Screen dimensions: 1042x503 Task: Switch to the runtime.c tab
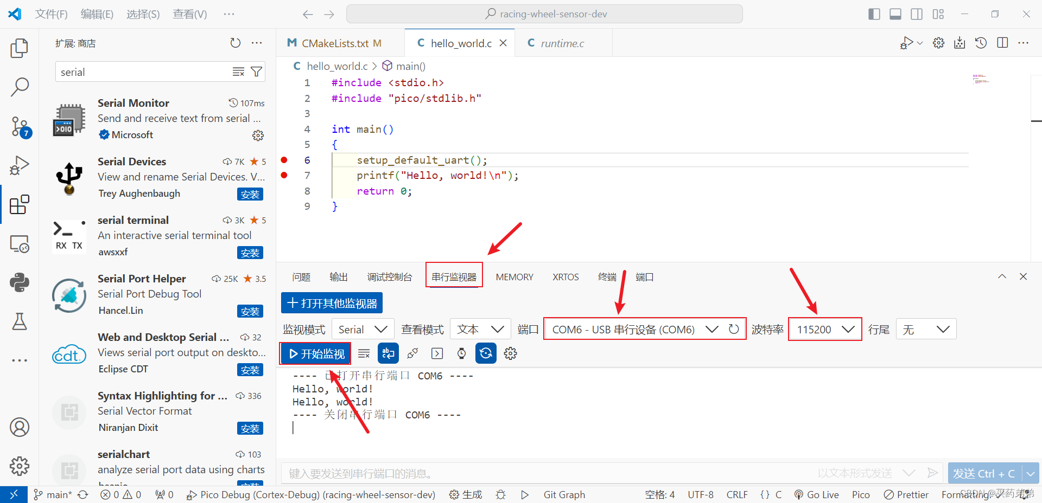pyautogui.click(x=562, y=43)
